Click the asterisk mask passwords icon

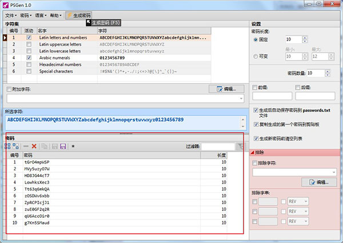[73, 146]
